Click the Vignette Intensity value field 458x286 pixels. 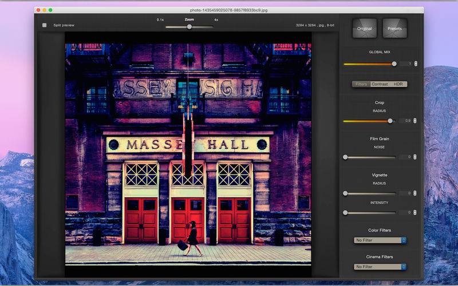click(405, 212)
